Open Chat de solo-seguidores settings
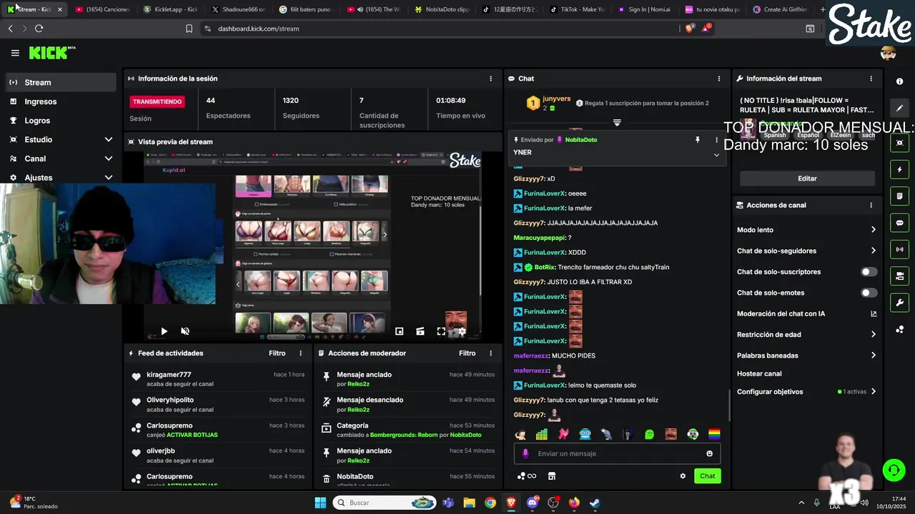Screen dimensions: 915x514 coord(807,251)
